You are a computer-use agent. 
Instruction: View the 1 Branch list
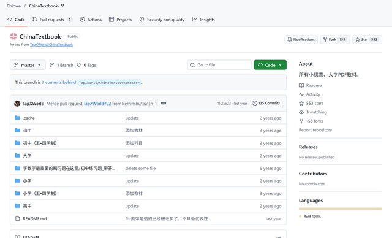coord(62,65)
